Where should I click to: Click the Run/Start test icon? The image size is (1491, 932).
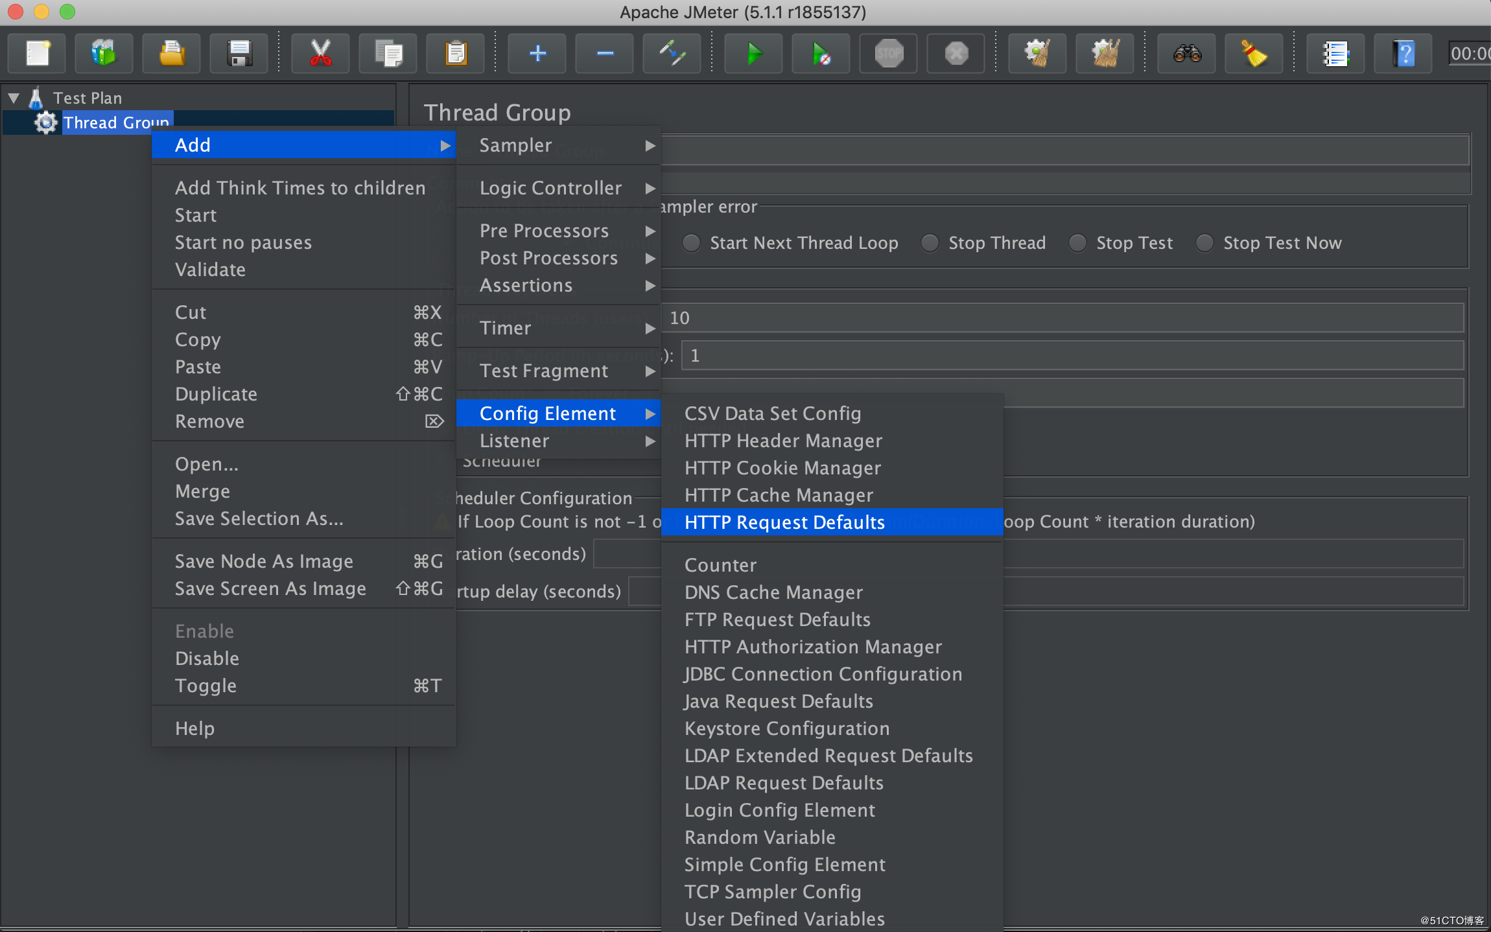(x=753, y=54)
